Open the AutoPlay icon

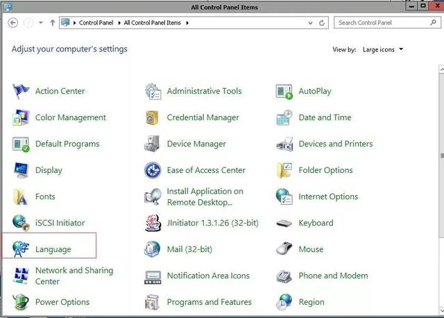coord(284,92)
